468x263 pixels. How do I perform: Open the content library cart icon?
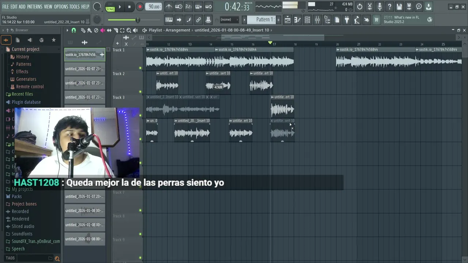(376, 20)
